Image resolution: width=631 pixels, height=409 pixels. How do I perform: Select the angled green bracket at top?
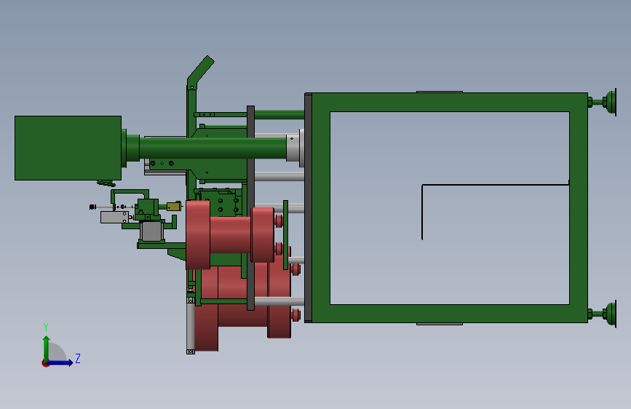tap(200, 71)
